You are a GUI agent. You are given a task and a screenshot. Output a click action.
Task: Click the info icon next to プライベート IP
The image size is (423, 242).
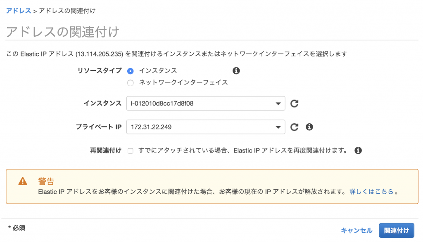click(x=308, y=127)
